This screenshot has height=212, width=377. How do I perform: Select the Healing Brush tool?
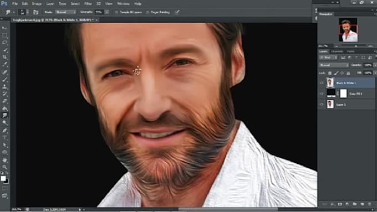click(4, 72)
